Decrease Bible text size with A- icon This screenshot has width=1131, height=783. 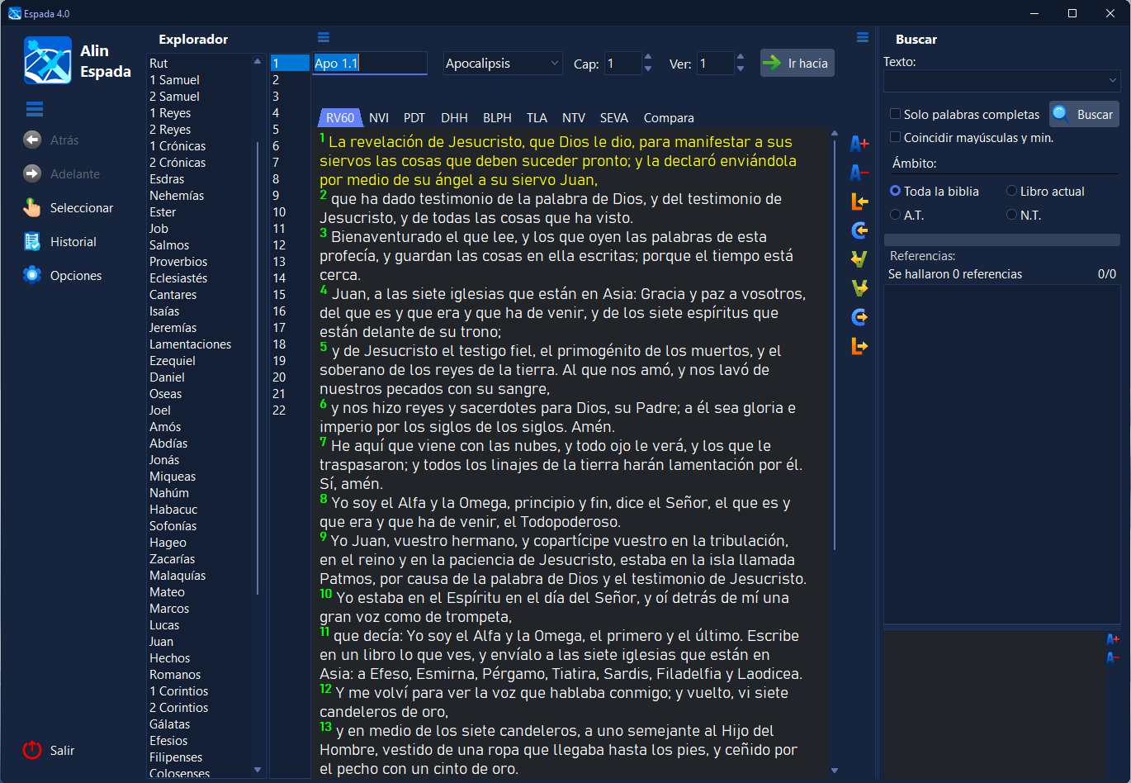859,173
